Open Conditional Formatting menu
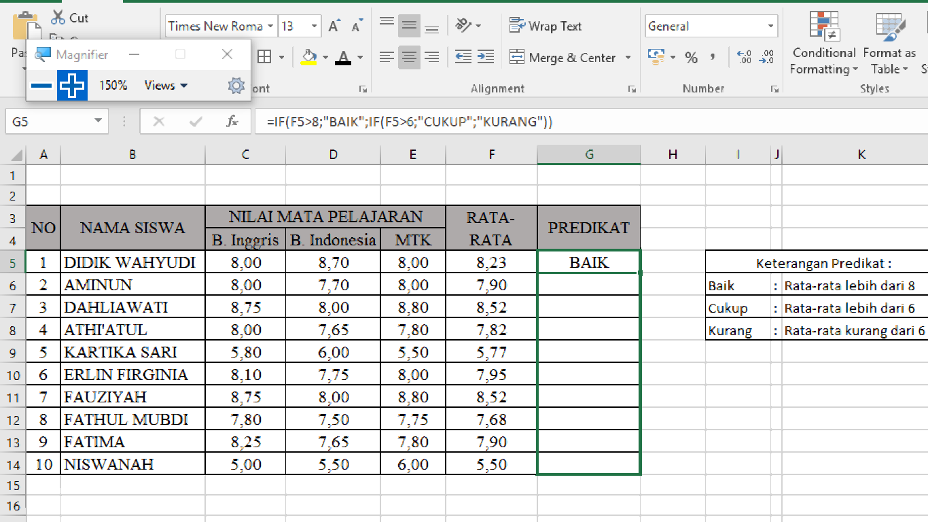The height and width of the screenshot is (522, 928). [x=823, y=43]
